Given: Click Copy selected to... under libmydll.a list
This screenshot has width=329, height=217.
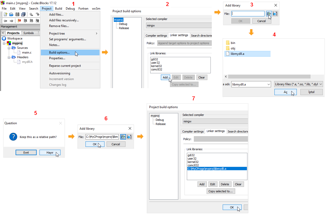Looking at the screenshot, I should tap(221, 191).
